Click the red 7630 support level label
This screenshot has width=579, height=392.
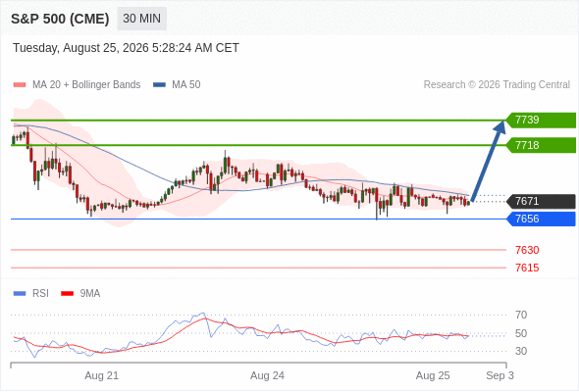pyautogui.click(x=527, y=251)
